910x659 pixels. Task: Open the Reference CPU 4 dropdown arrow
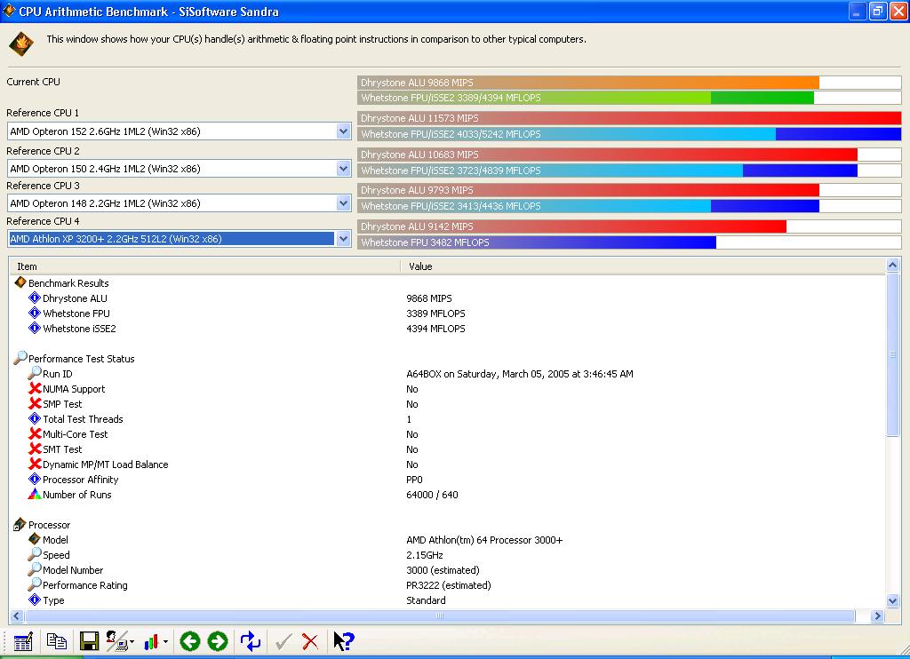344,238
